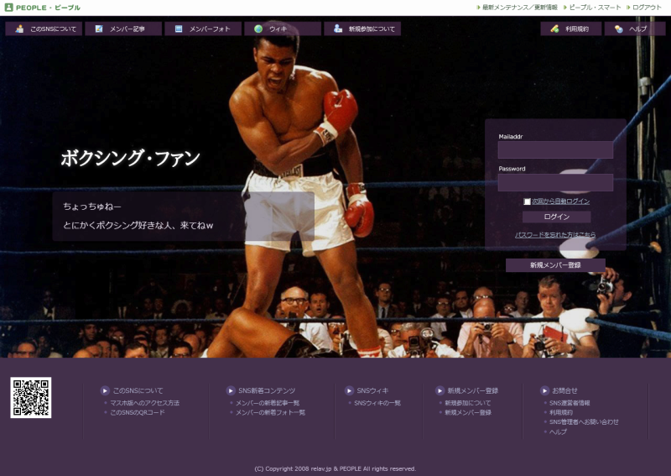The image size is (671, 476).
Task: Open the メンバーの新着記事一覧 footer link
Action: pos(268,403)
